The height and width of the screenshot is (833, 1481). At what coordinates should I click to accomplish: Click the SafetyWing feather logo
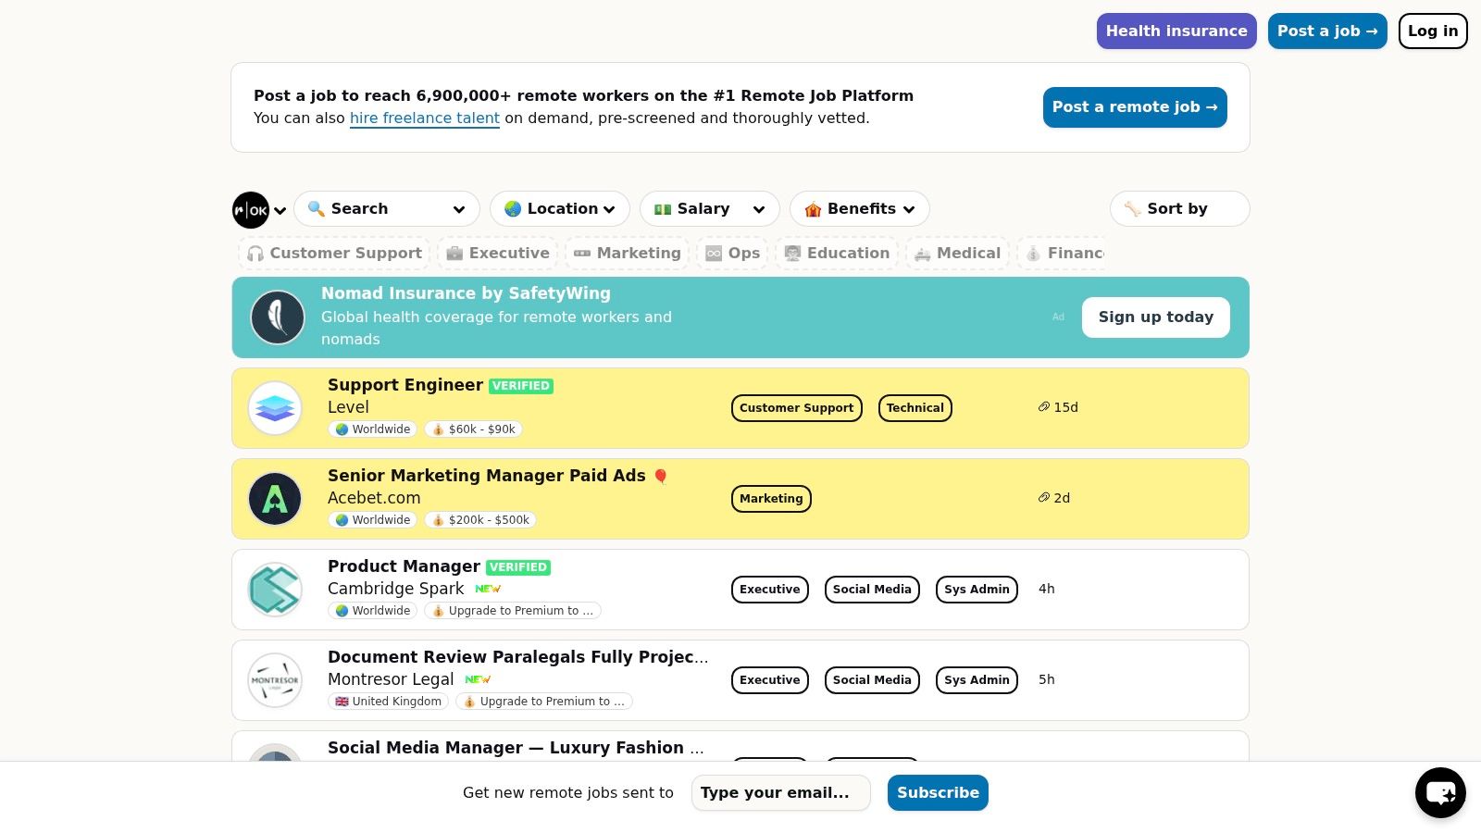278,317
